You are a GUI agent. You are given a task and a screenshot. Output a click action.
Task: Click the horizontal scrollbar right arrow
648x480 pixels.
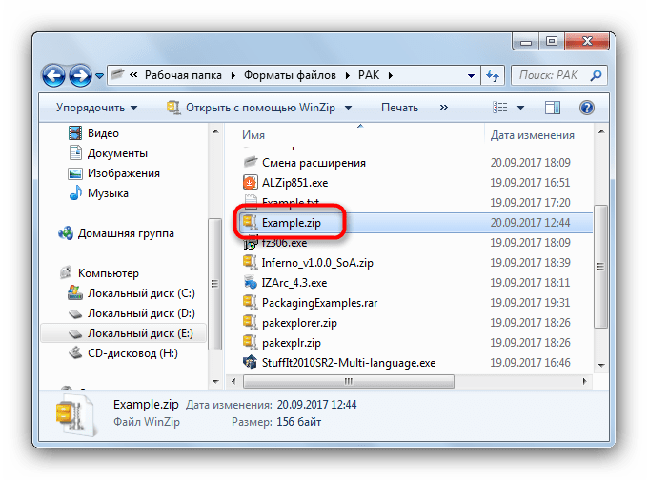[584, 381]
